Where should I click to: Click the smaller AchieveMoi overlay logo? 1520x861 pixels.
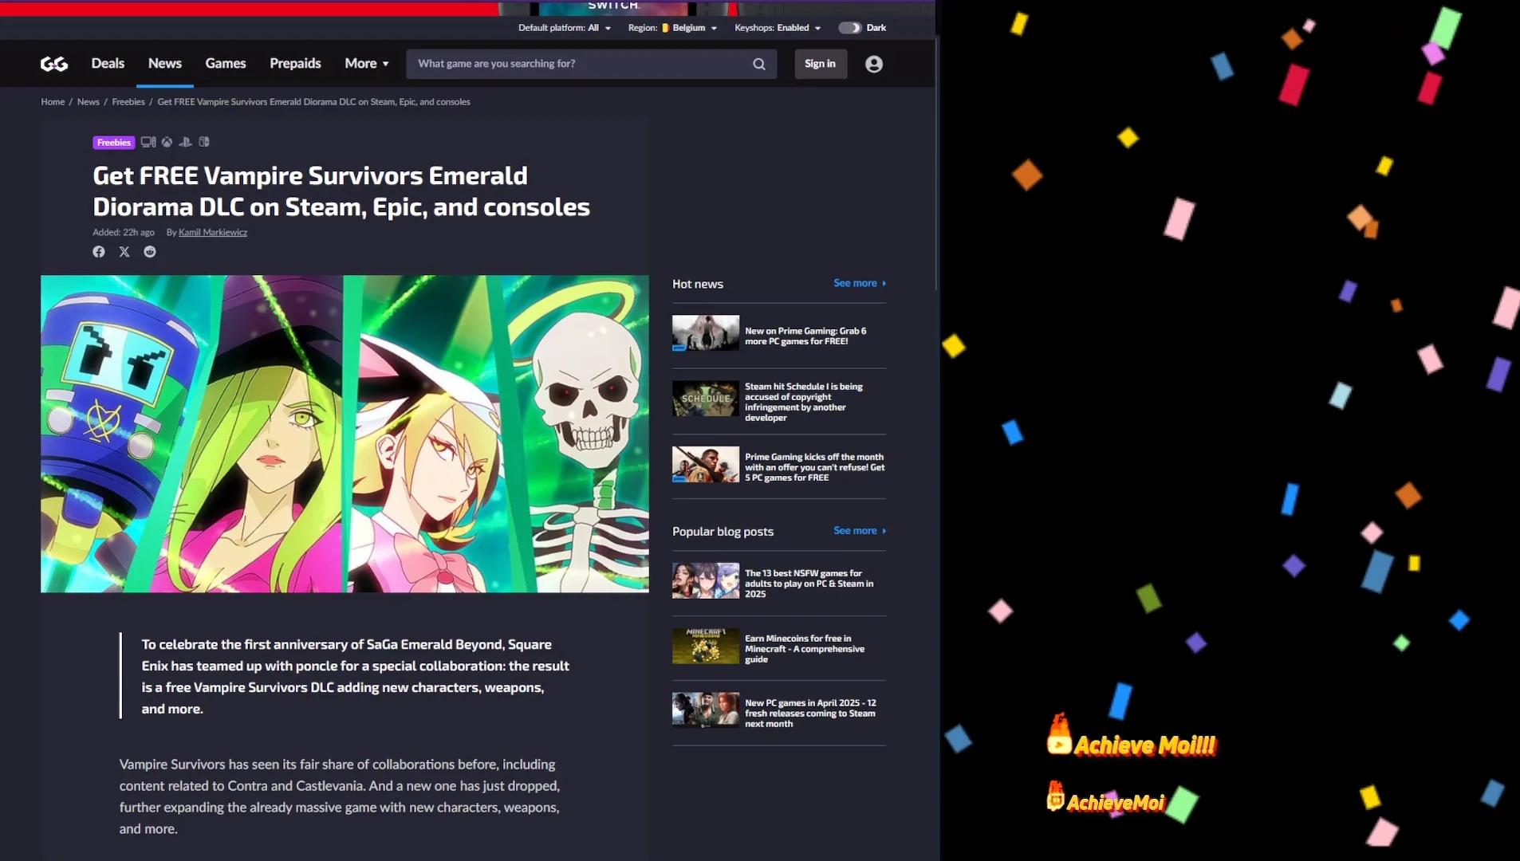tap(1106, 798)
